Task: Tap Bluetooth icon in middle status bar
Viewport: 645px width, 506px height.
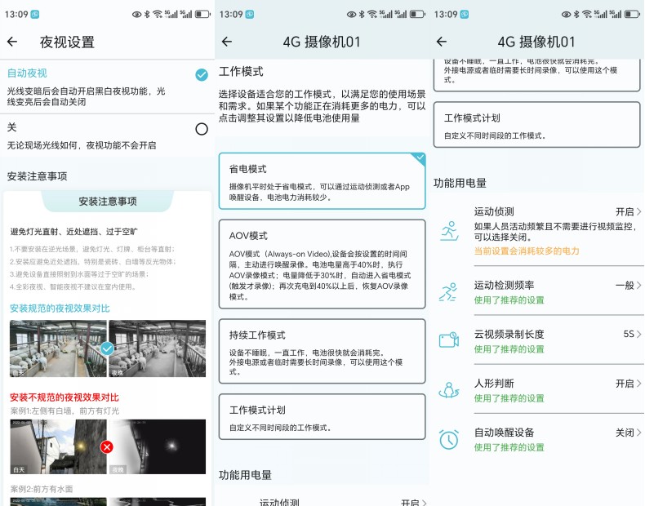Action: [362, 15]
